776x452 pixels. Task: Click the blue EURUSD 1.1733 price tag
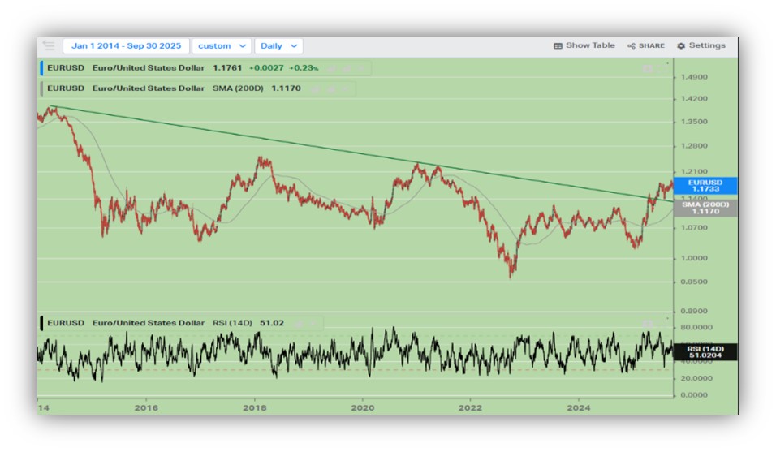pos(705,186)
